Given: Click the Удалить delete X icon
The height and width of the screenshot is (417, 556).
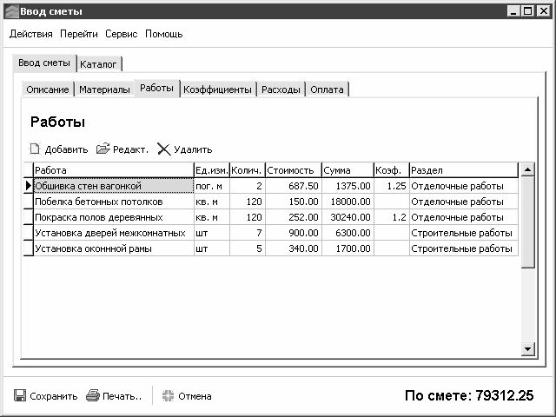Looking at the screenshot, I should pyautogui.click(x=163, y=149).
